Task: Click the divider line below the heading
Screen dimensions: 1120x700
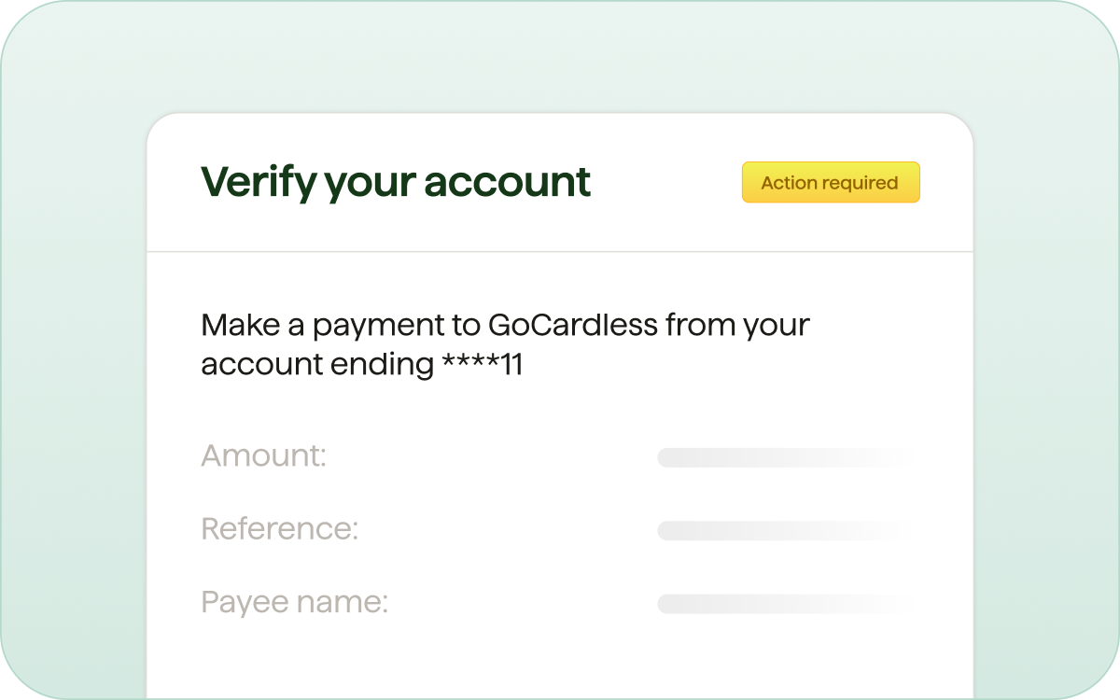Action: (x=560, y=252)
